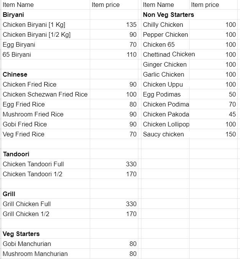Image resolution: width=240 pixels, height=259 pixels.
Task: Select the Veg Starters heading cell
Action: (21, 234)
